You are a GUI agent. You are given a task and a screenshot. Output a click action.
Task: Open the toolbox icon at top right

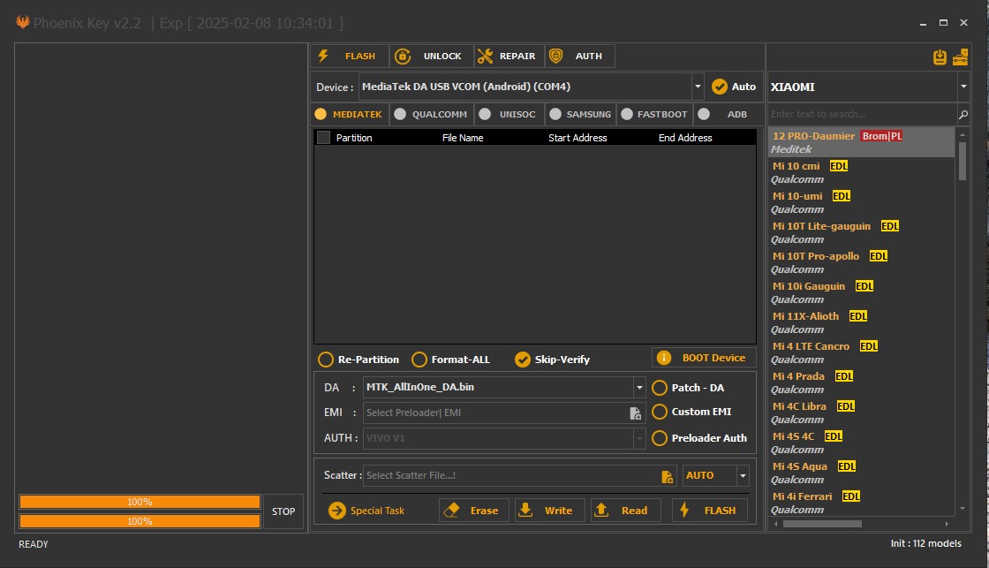pos(960,57)
